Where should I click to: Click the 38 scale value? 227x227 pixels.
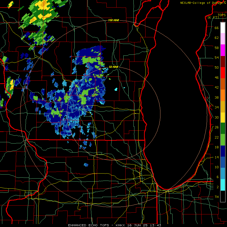(217, 98)
